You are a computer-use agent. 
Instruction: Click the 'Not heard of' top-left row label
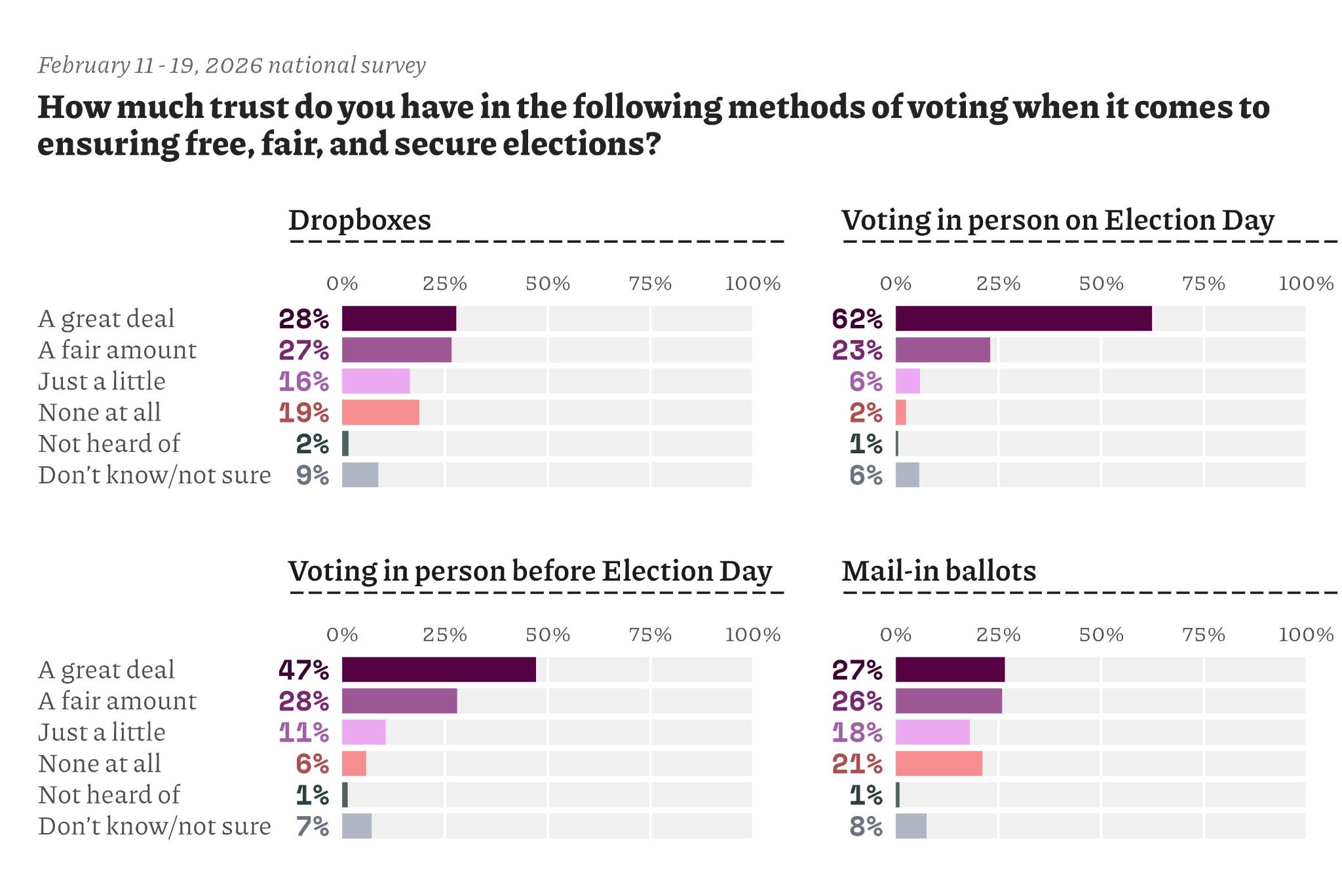coord(109,444)
